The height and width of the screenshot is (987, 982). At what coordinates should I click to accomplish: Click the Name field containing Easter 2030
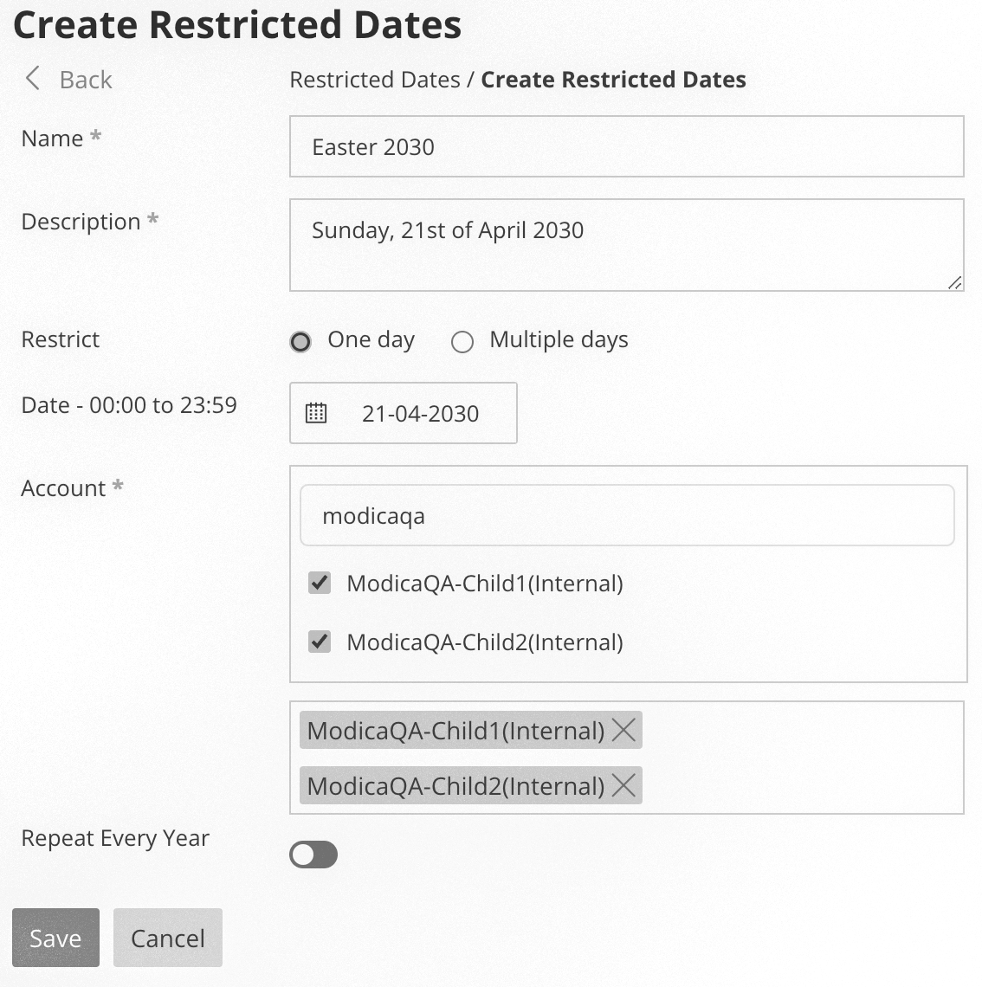click(627, 146)
